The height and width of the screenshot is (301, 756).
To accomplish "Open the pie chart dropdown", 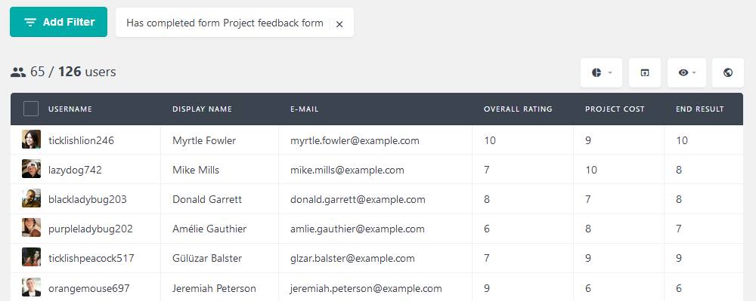I will pyautogui.click(x=601, y=72).
